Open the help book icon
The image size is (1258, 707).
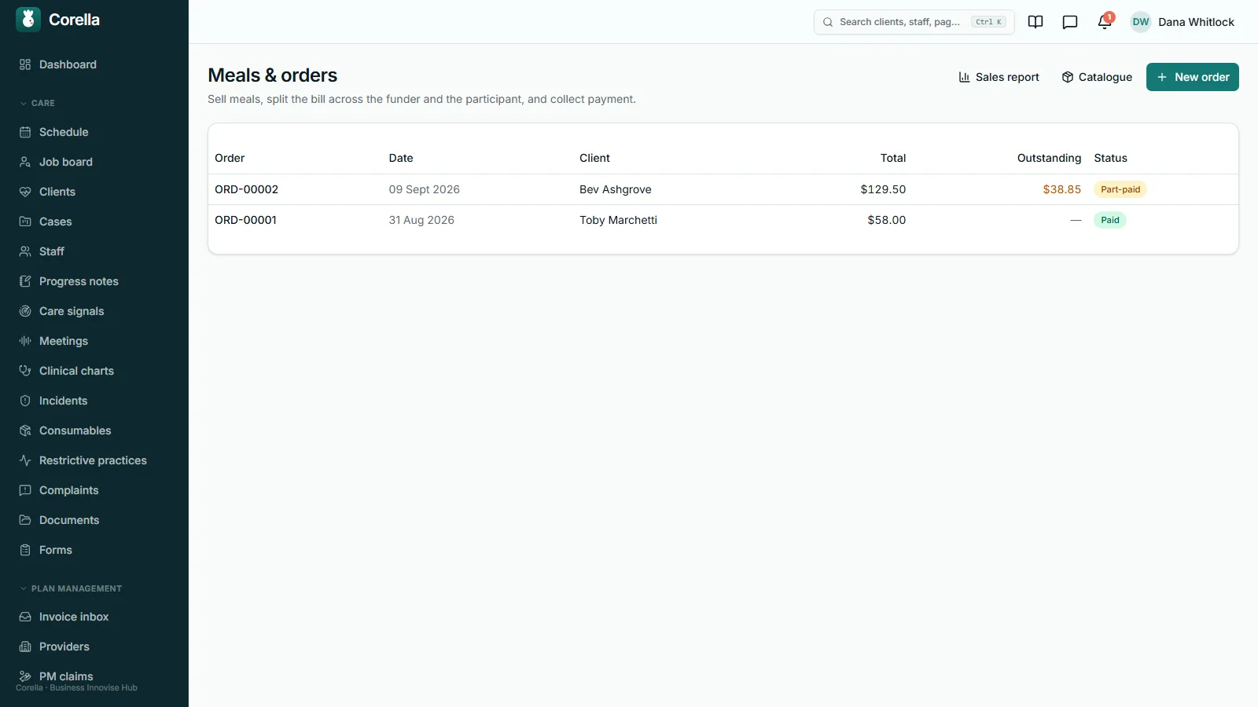(1035, 22)
